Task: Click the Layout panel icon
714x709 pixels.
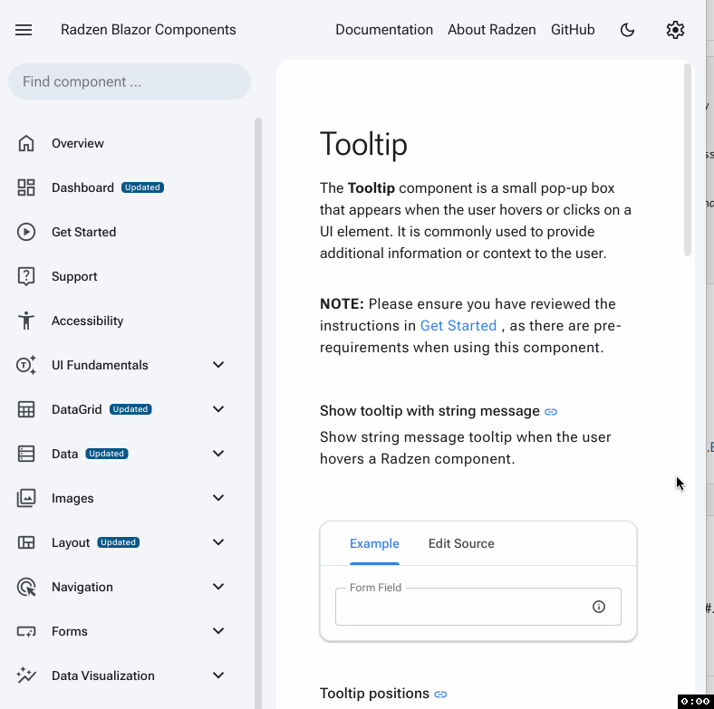Action: (x=26, y=542)
